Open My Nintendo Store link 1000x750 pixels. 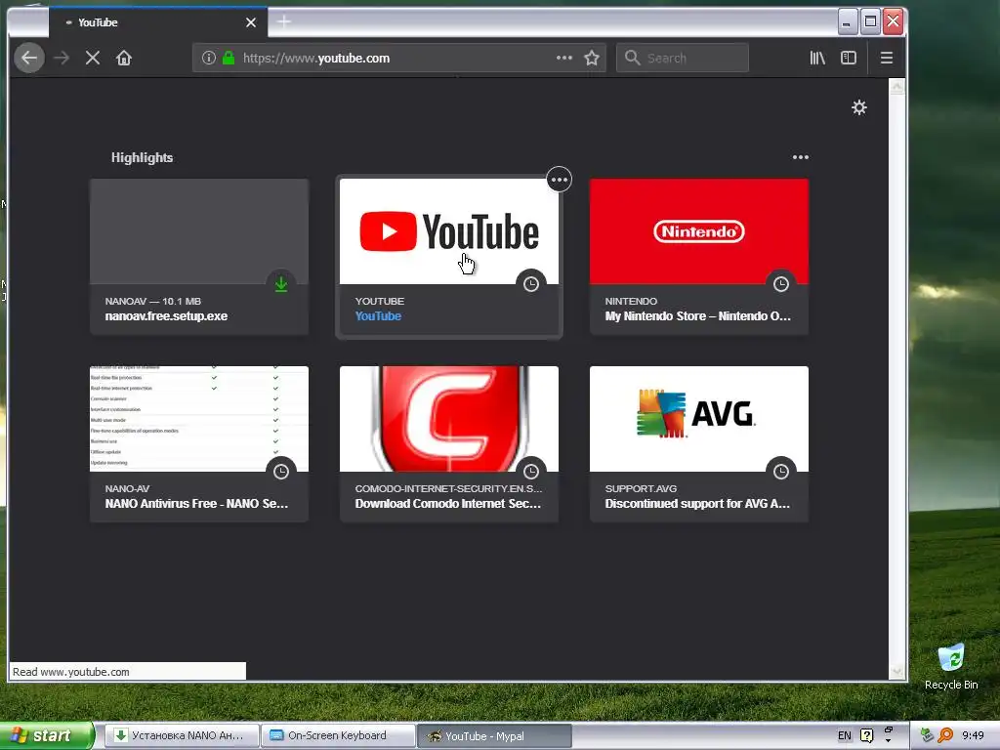697,315
